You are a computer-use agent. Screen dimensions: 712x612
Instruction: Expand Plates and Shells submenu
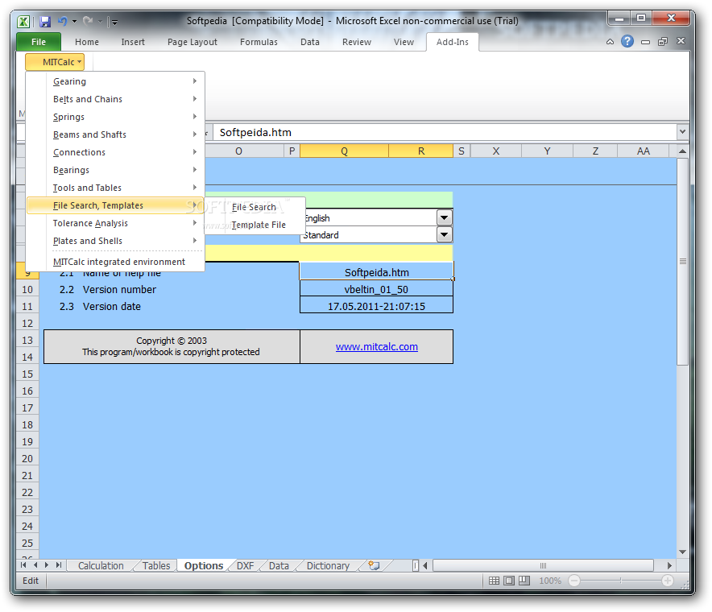click(x=115, y=241)
